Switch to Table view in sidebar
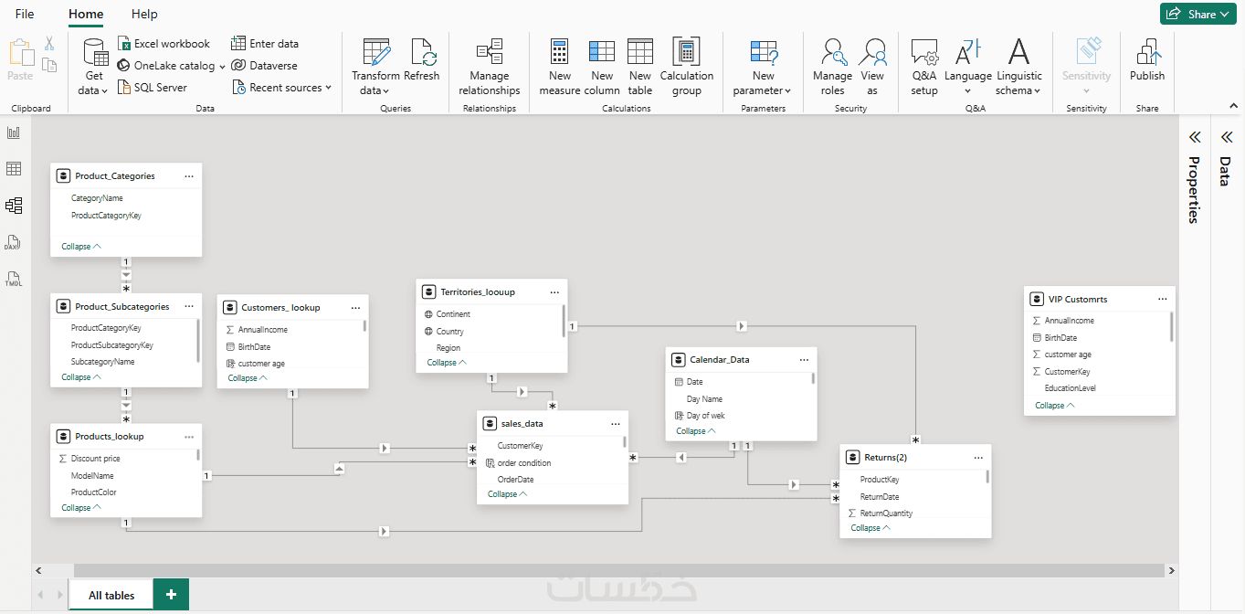1245x614 pixels. 13,169
